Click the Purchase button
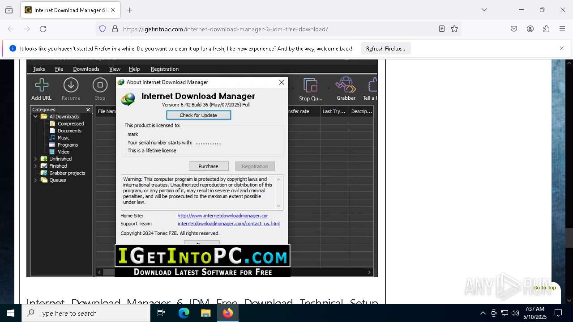Viewport: 573px width, 322px height. [209, 166]
